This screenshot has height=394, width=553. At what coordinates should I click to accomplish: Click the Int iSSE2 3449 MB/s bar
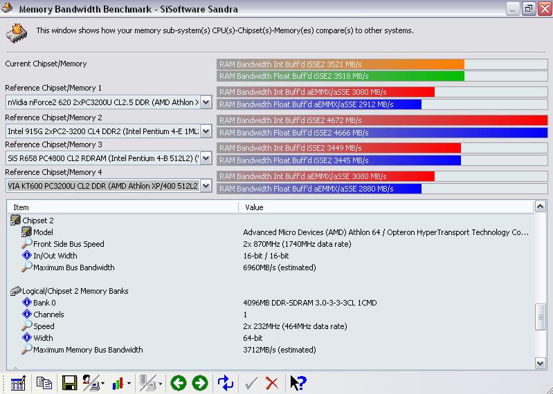click(x=339, y=148)
